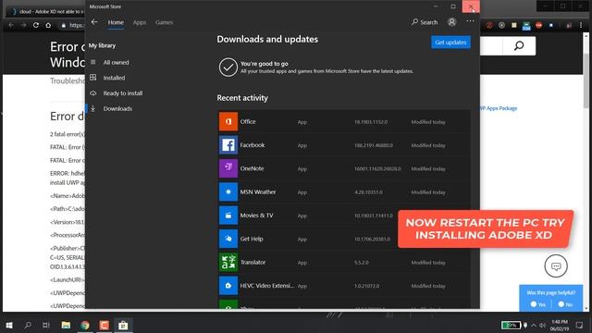Screen dimensions: 592x333
Task: Click the Office app name
Action: (248, 121)
